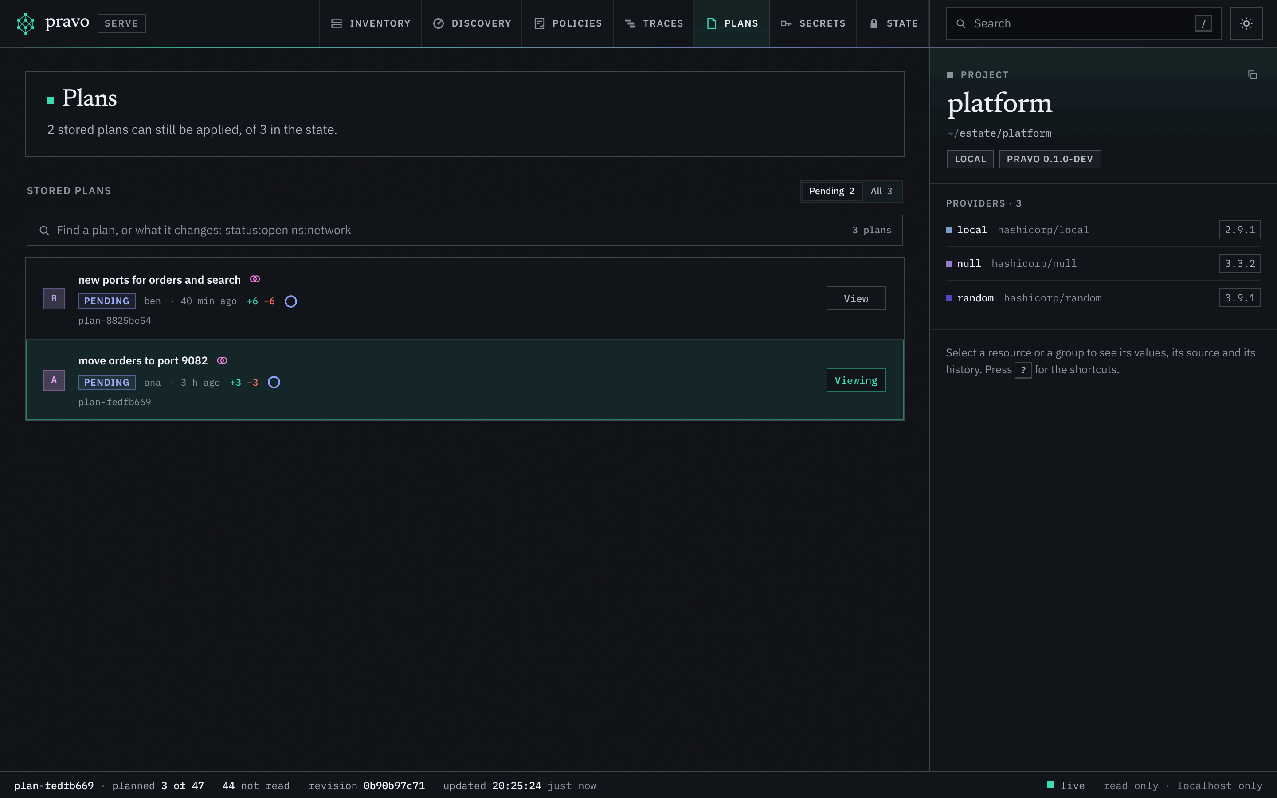Open the Secrets tab
Viewport: 1277px width, 798px height.
[x=813, y=24]
